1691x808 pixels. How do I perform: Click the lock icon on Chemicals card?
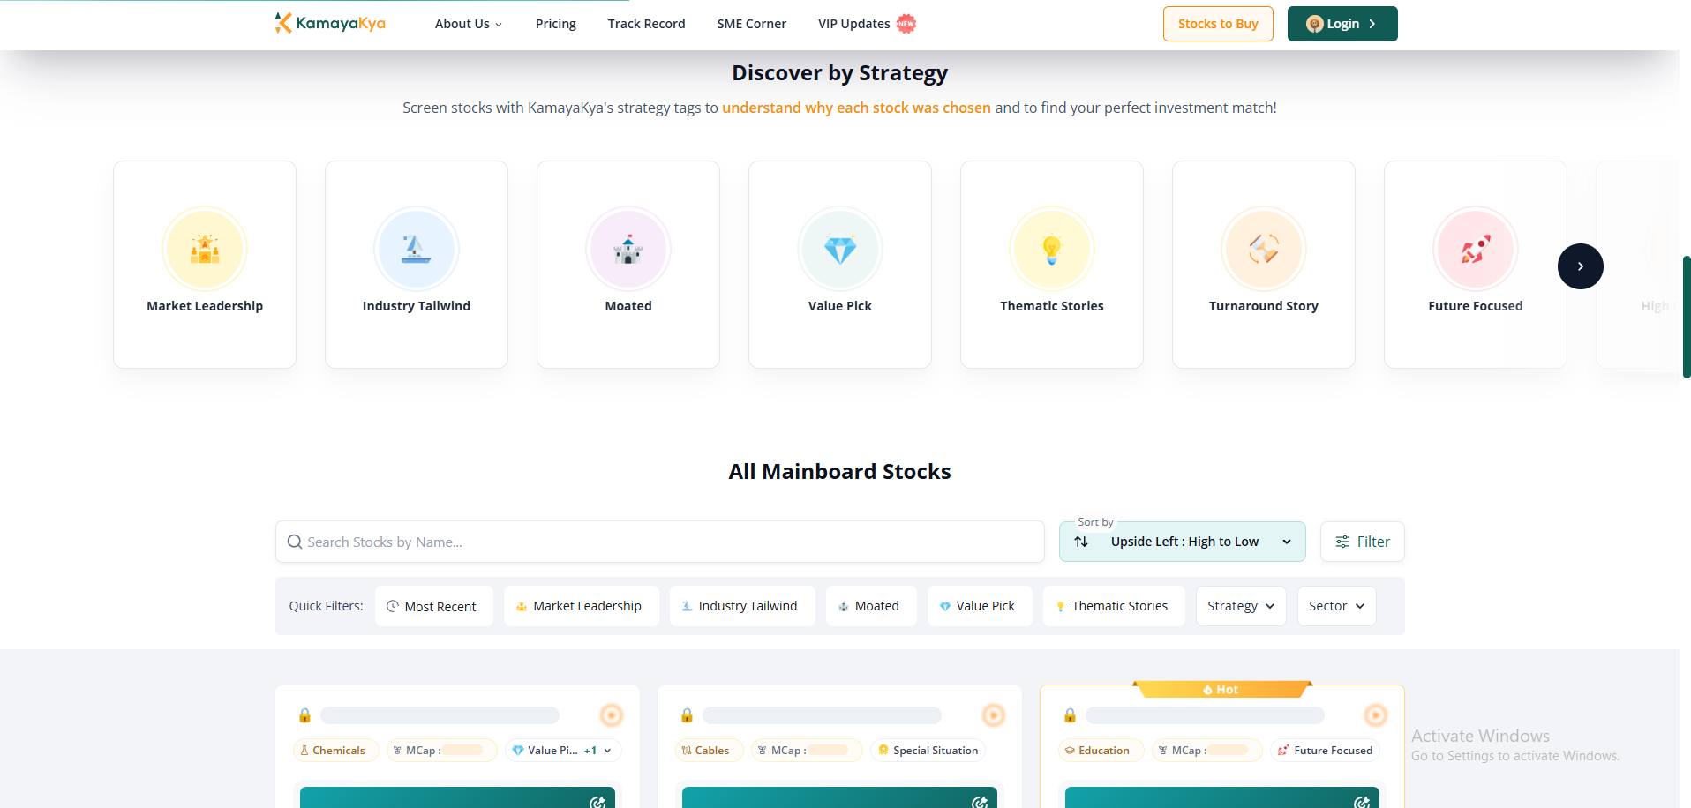tap(304, 715)
